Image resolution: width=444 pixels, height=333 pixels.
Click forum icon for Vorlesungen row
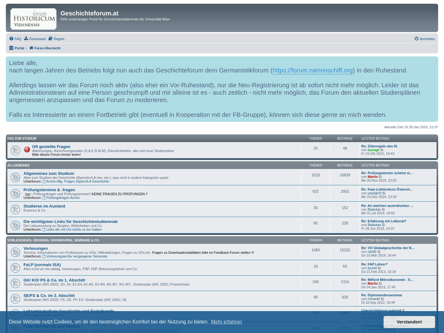click(x=15, y=252)
